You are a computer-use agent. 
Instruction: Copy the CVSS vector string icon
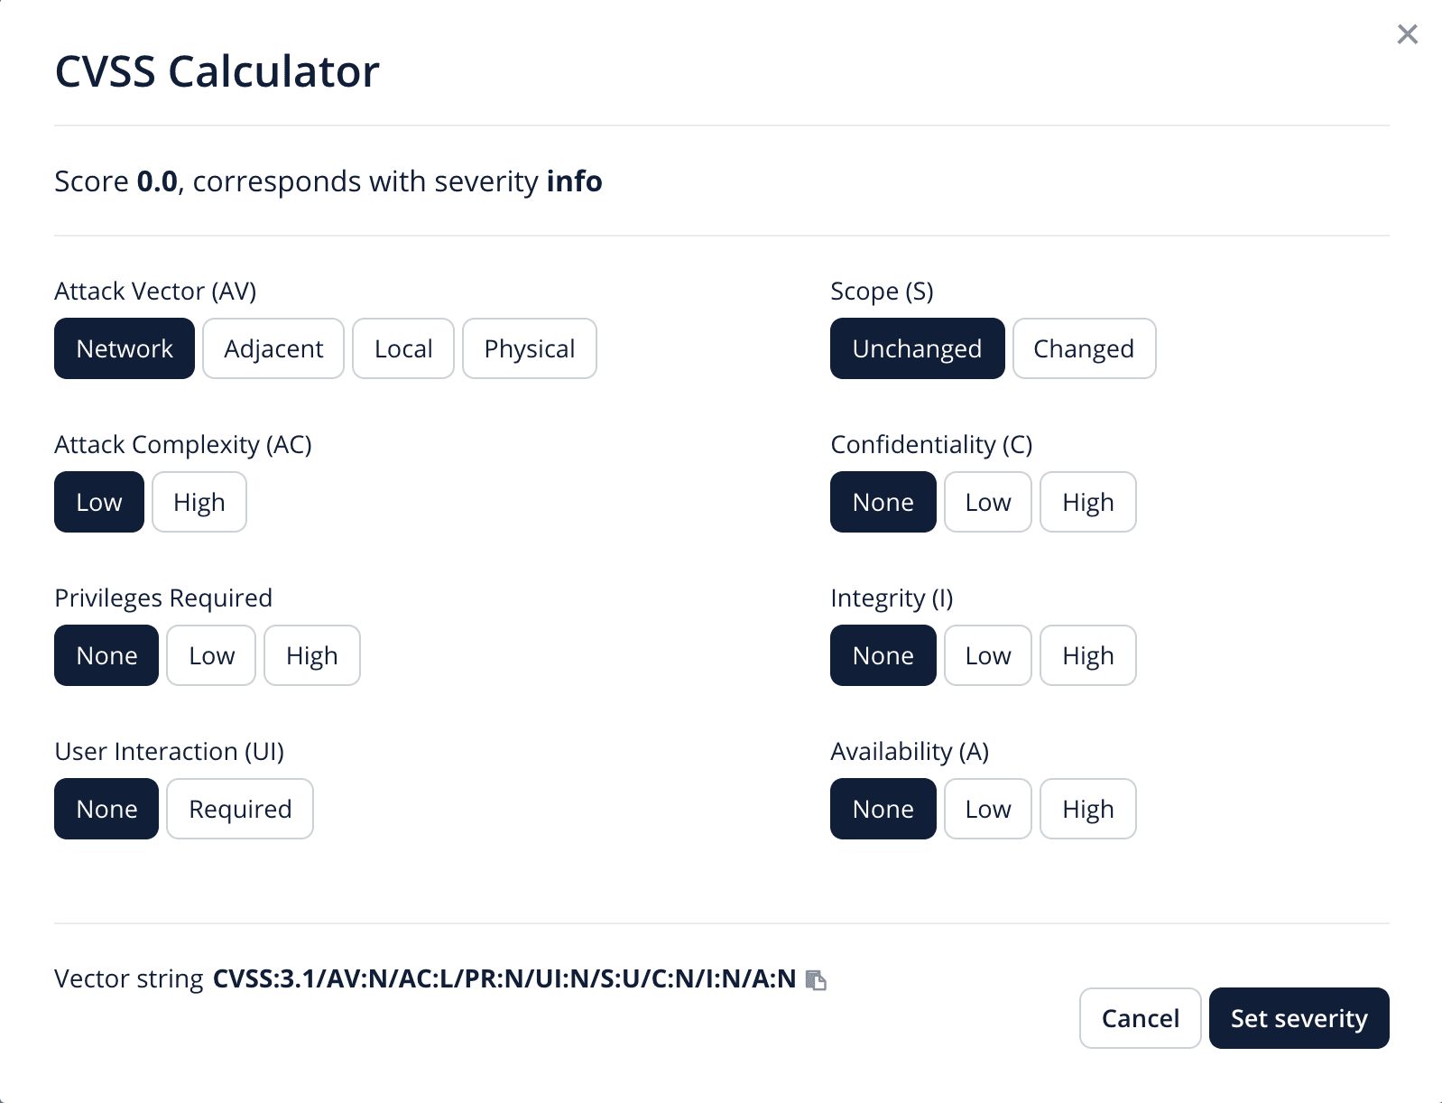tap(816, 980)
